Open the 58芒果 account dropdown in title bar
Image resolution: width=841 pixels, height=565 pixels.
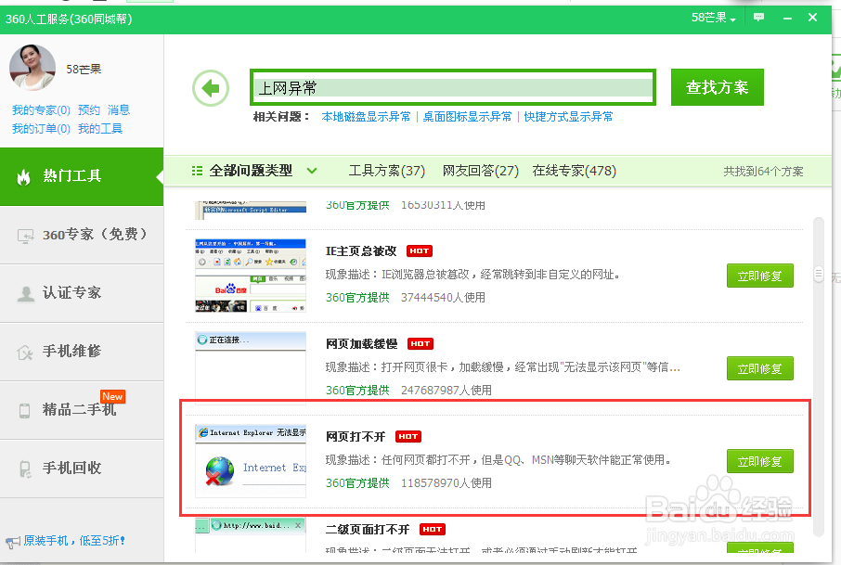coord(713,18)
